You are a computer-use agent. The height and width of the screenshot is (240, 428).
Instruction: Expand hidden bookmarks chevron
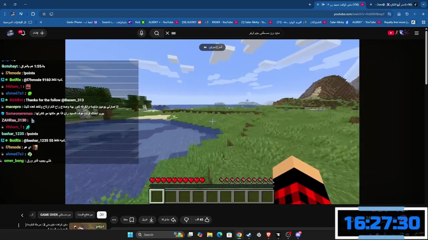point(41,22)
